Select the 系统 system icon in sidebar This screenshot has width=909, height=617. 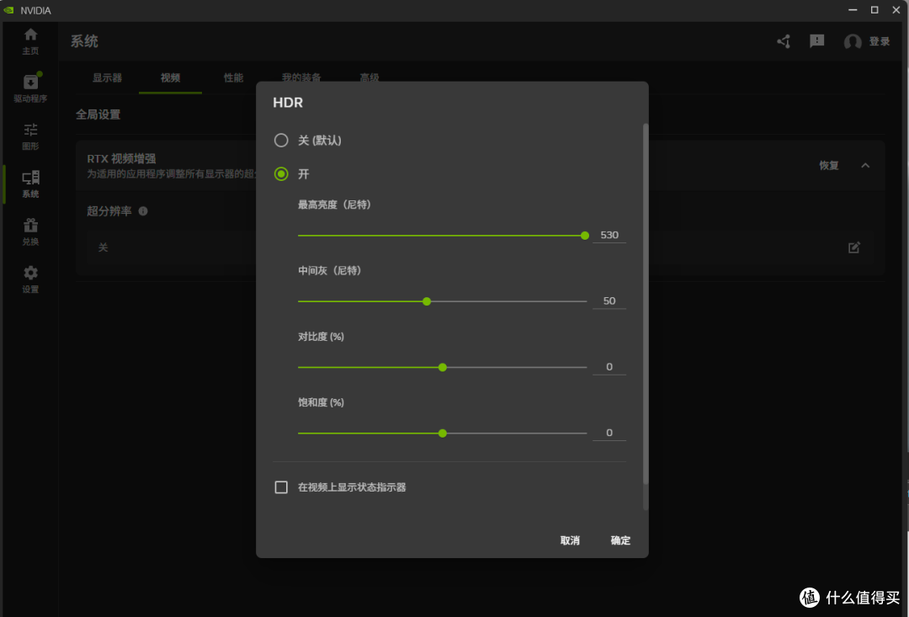(31, 178)
